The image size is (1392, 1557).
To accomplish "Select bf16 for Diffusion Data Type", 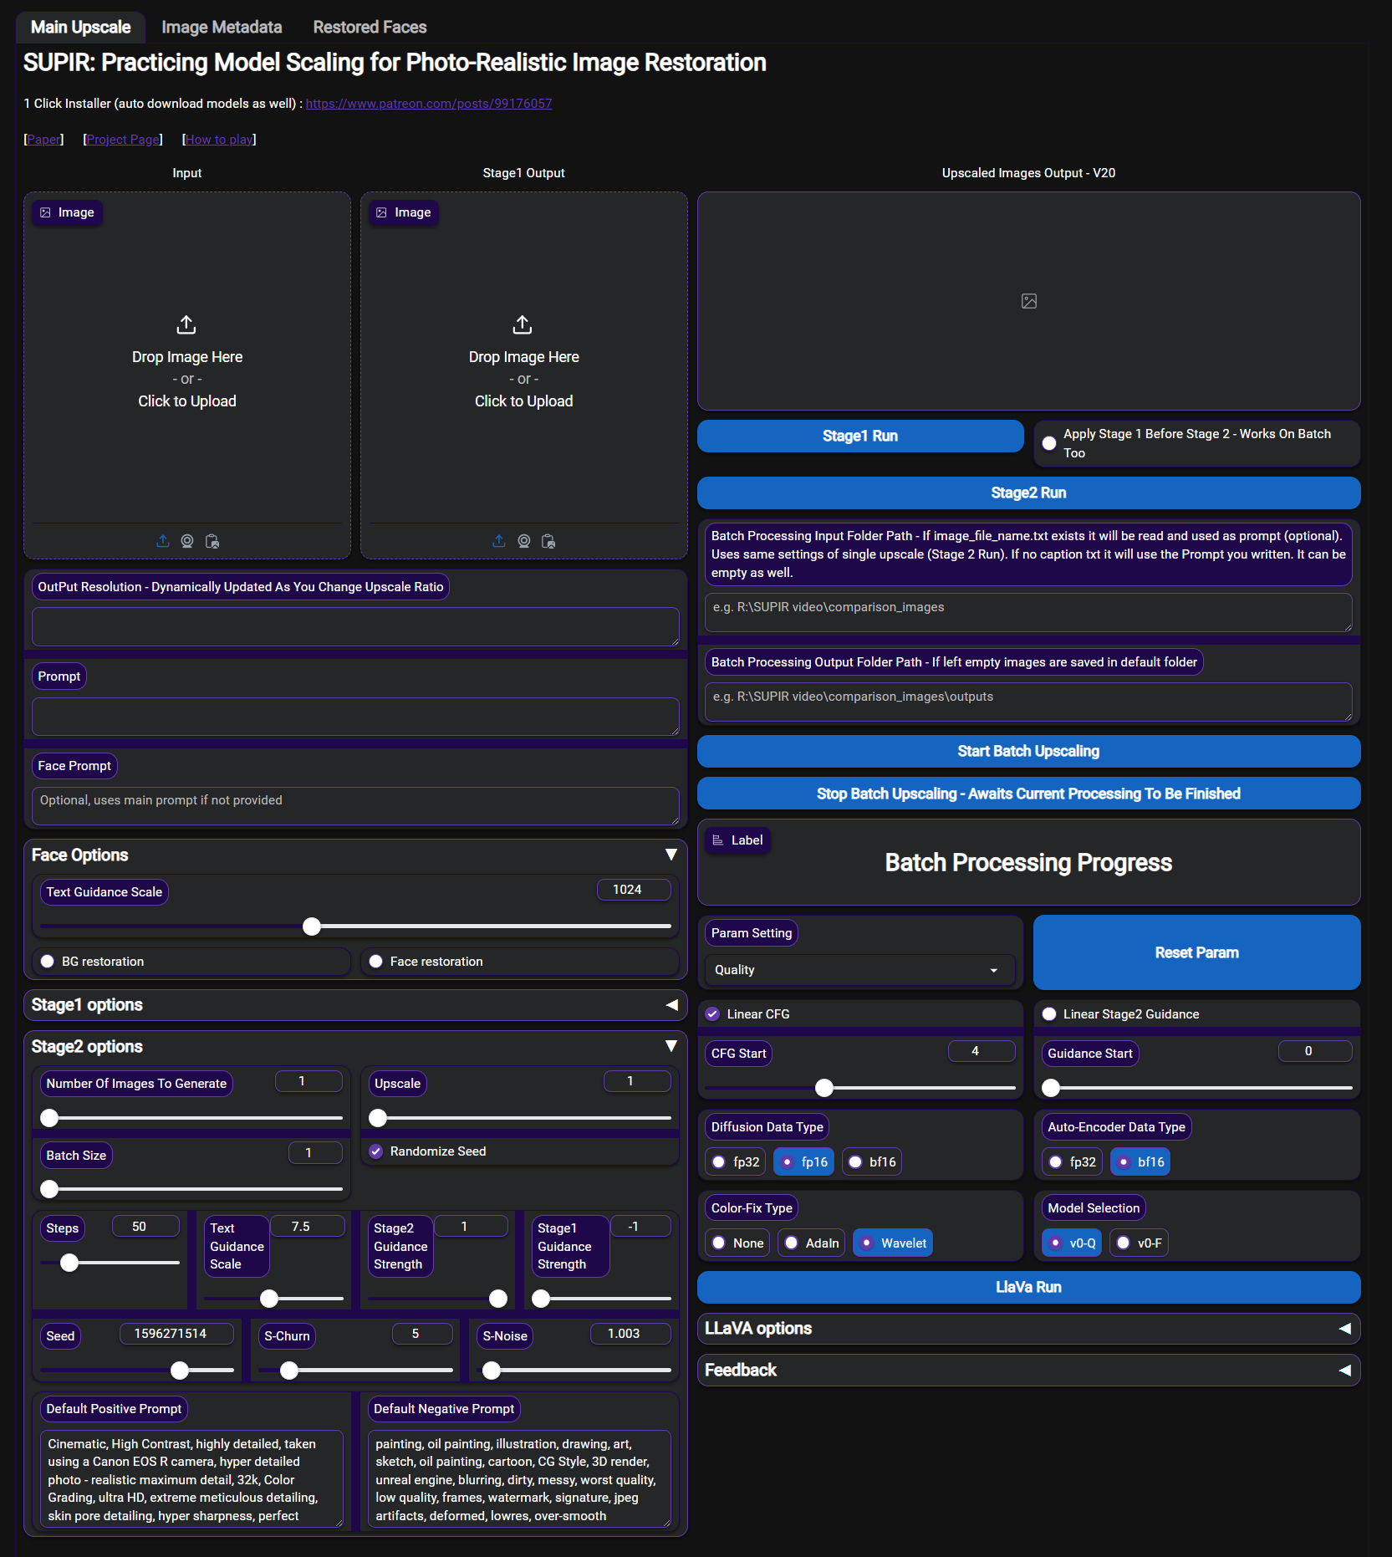I will (x=872, y=1162).
